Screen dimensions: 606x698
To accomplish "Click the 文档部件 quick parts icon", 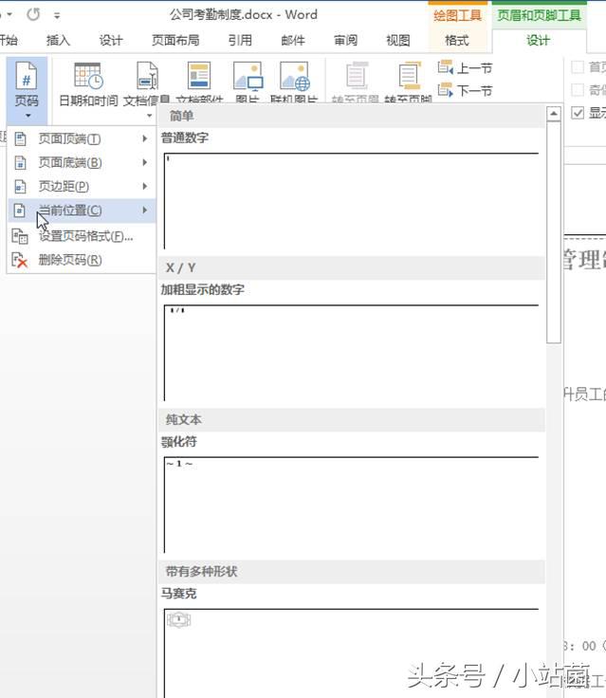I will [199, 76].
